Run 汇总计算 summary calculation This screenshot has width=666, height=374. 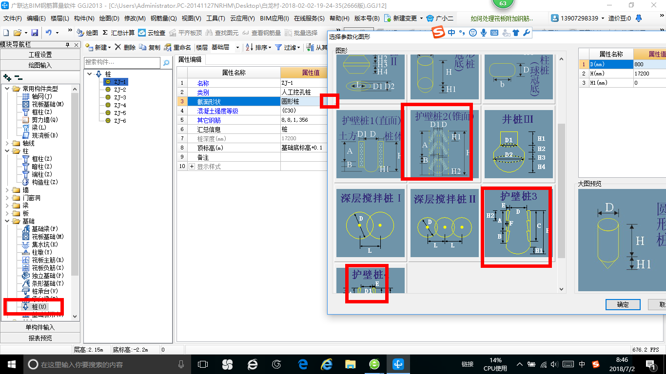click(118, 33)
